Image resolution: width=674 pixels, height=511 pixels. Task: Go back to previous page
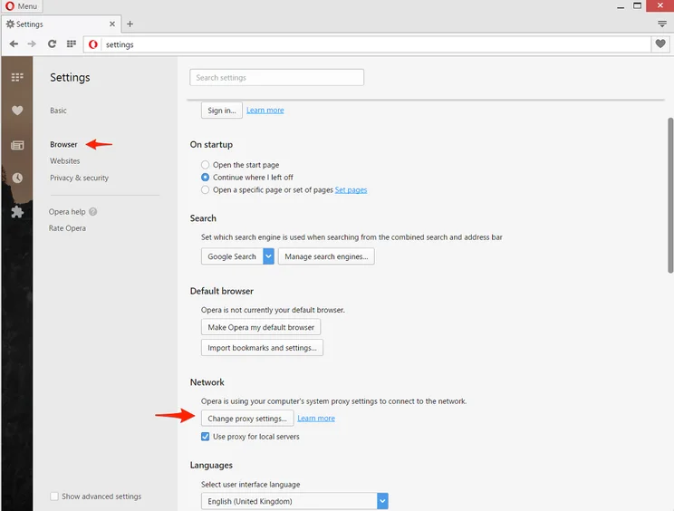tap(14, 43)
